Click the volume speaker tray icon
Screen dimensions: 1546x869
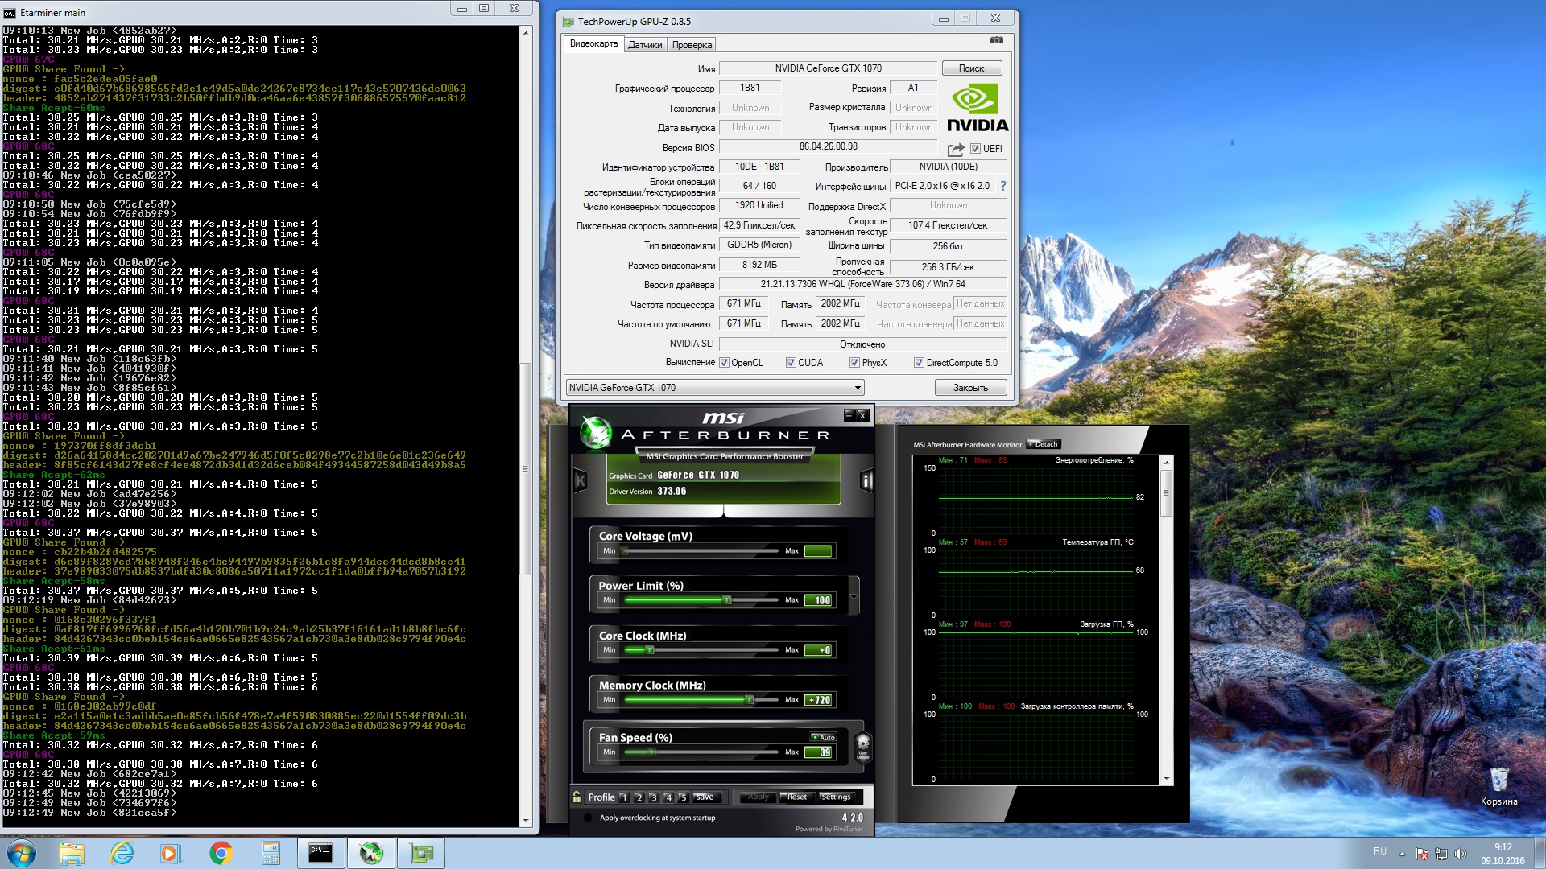(x=1461, y=854)
